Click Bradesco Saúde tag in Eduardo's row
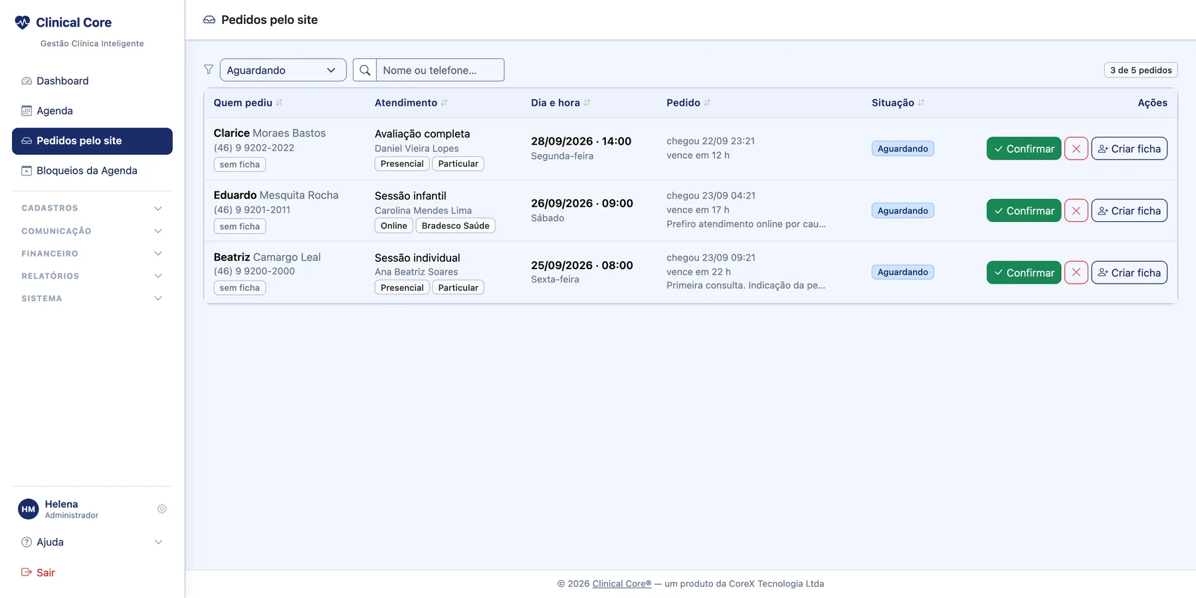This screenshot has width=1196, height=598. [455, 226]
